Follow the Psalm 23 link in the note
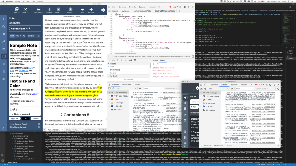 pos(24,71)
